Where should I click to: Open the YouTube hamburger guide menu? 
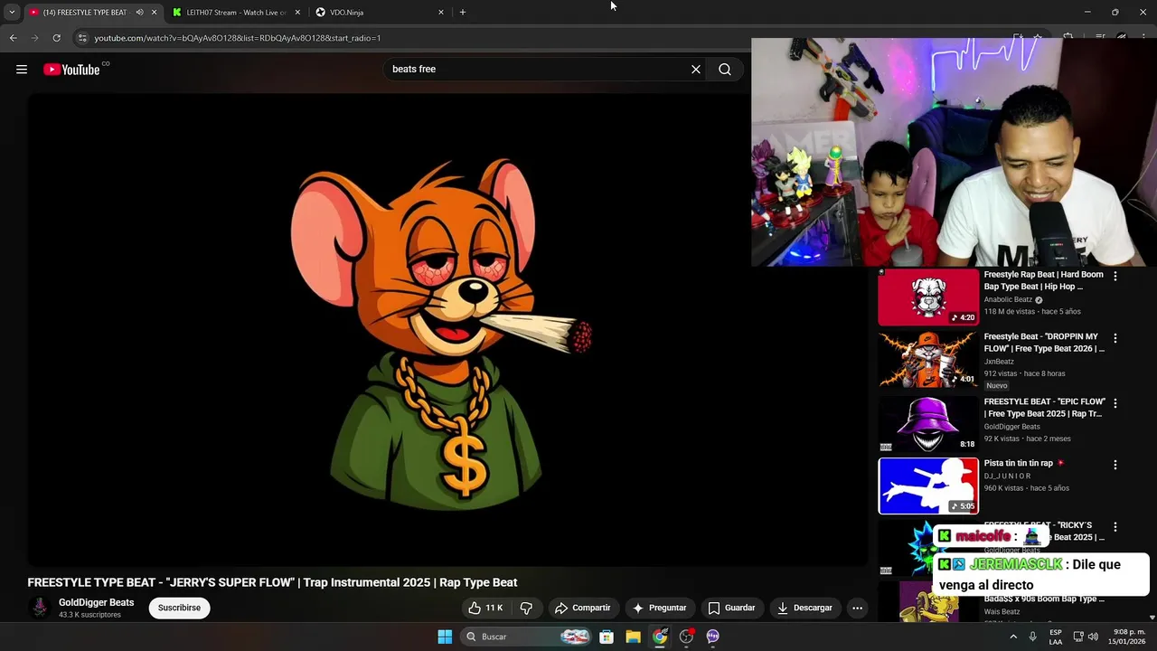click(22, 70)
